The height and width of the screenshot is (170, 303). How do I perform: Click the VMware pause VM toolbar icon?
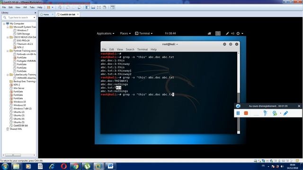48,8
